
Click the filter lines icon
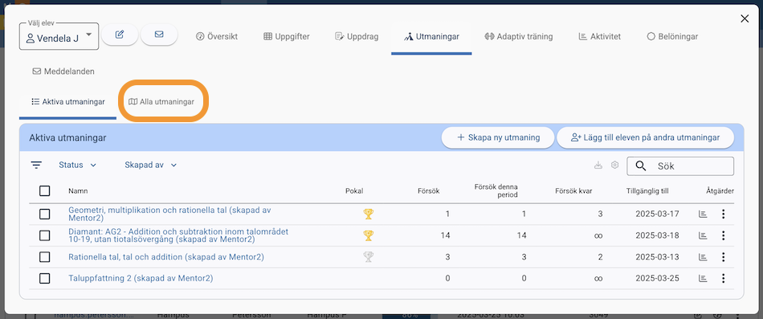click(x=36, y=165)
